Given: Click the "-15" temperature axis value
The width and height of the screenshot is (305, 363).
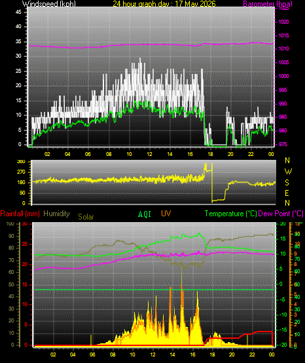Looking at the screenshot, I should (x=283, y=330).
